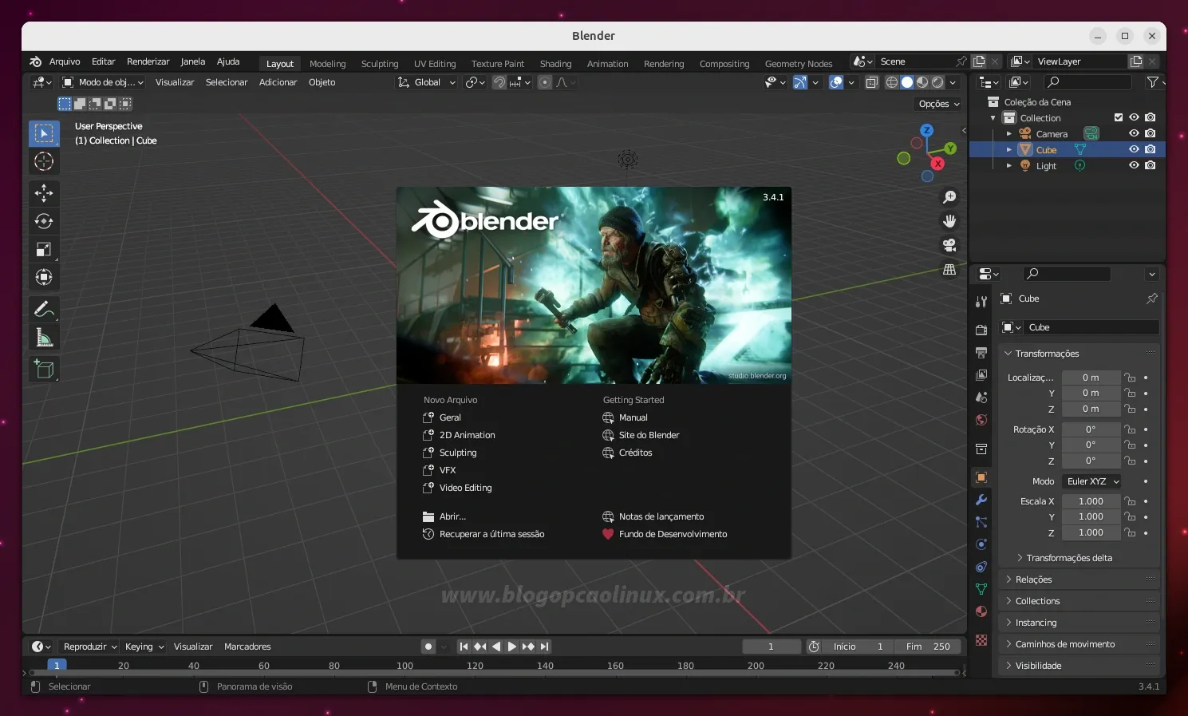
Task: Open the Particles properties tab
Action: (981, 522)
